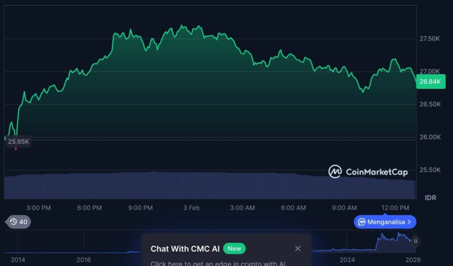
Task: Click the 2014 label on timeline navigator
Action: click(x=17, y=259)
